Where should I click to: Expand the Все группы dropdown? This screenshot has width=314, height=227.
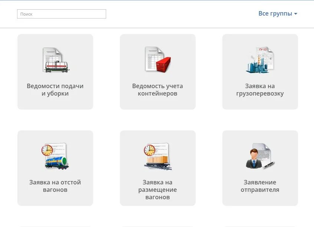tap(278, 14)
